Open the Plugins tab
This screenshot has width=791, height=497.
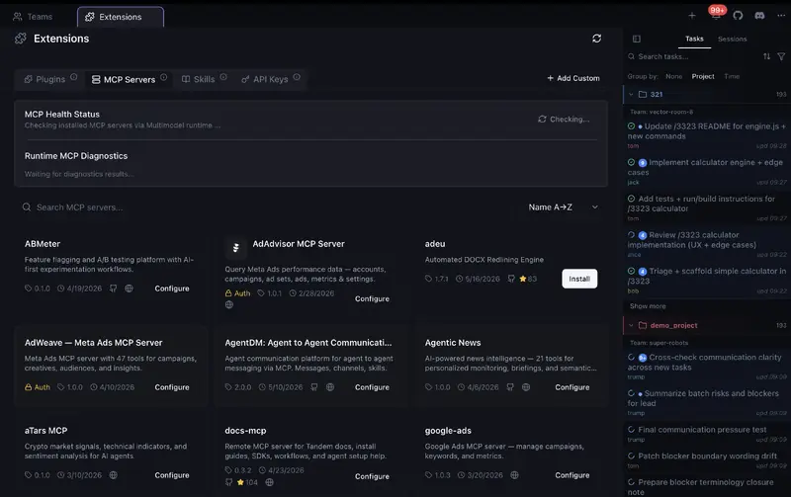click(44, 79)
